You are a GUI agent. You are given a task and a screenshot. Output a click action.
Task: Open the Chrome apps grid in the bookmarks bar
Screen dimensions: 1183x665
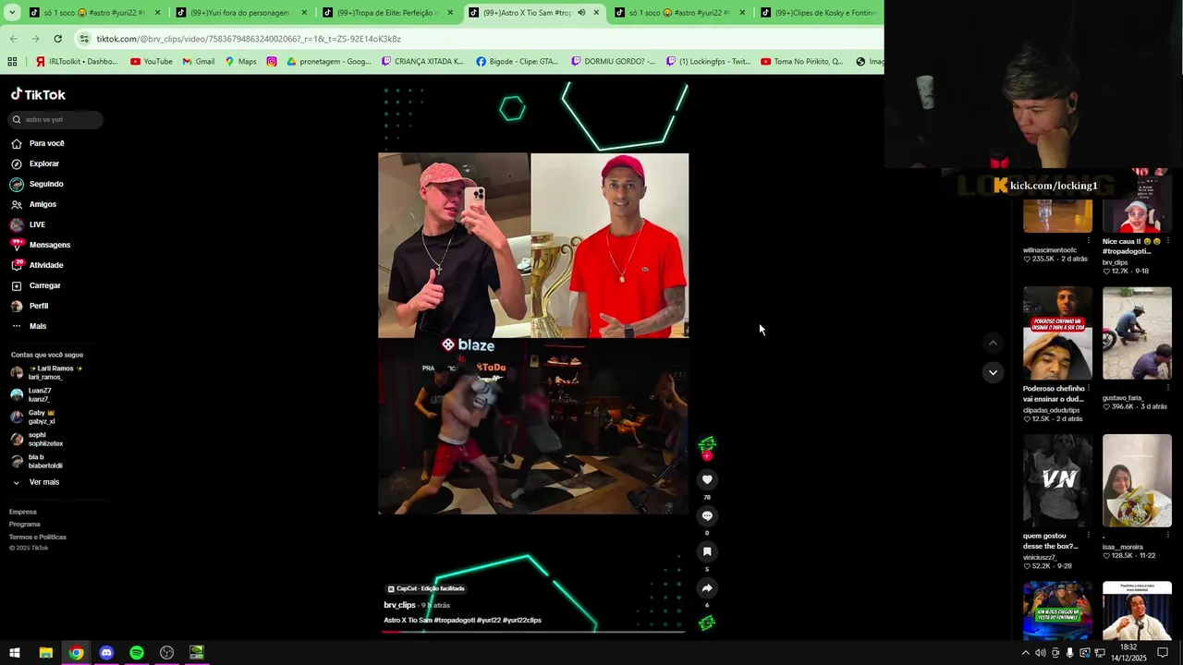pyautogui.click(x=12, y=61)
